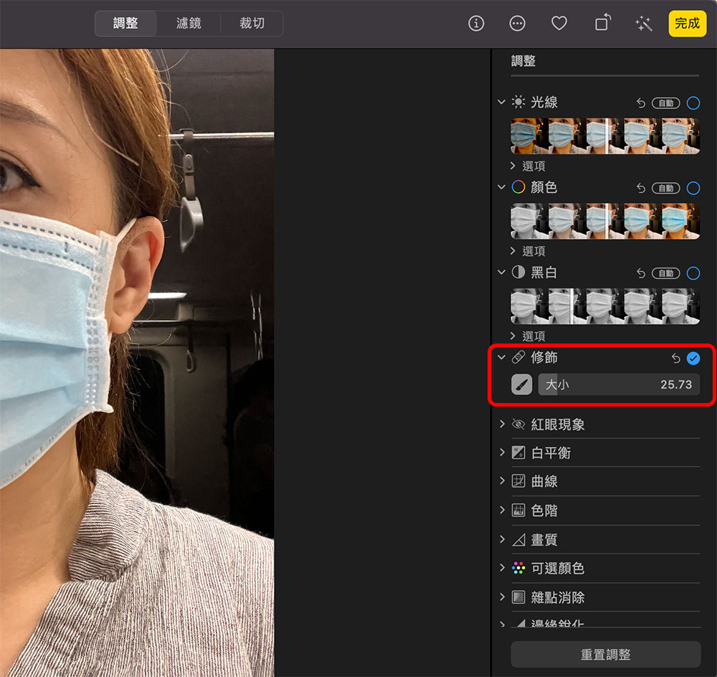Click the yellow 完成 done button
This screenshot has width=717, height=677.
(x=687, y=24)
